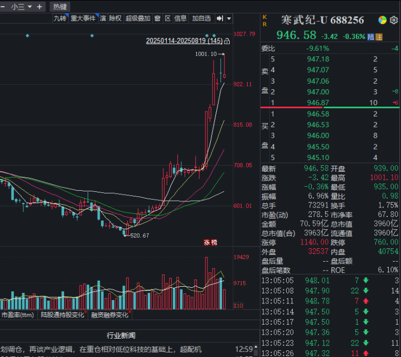Click the 演 toolbar button
This screenshot has height=357, width=401.
point(103,18)
